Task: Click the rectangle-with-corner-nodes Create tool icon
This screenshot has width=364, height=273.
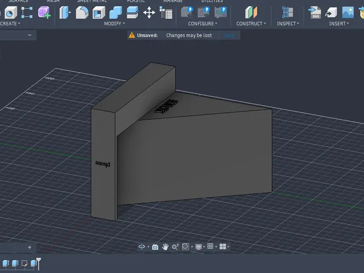Action: point(27,13)
